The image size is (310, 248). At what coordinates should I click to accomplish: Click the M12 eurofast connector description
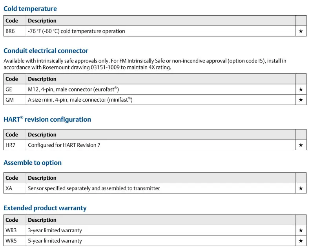(73, 89)
